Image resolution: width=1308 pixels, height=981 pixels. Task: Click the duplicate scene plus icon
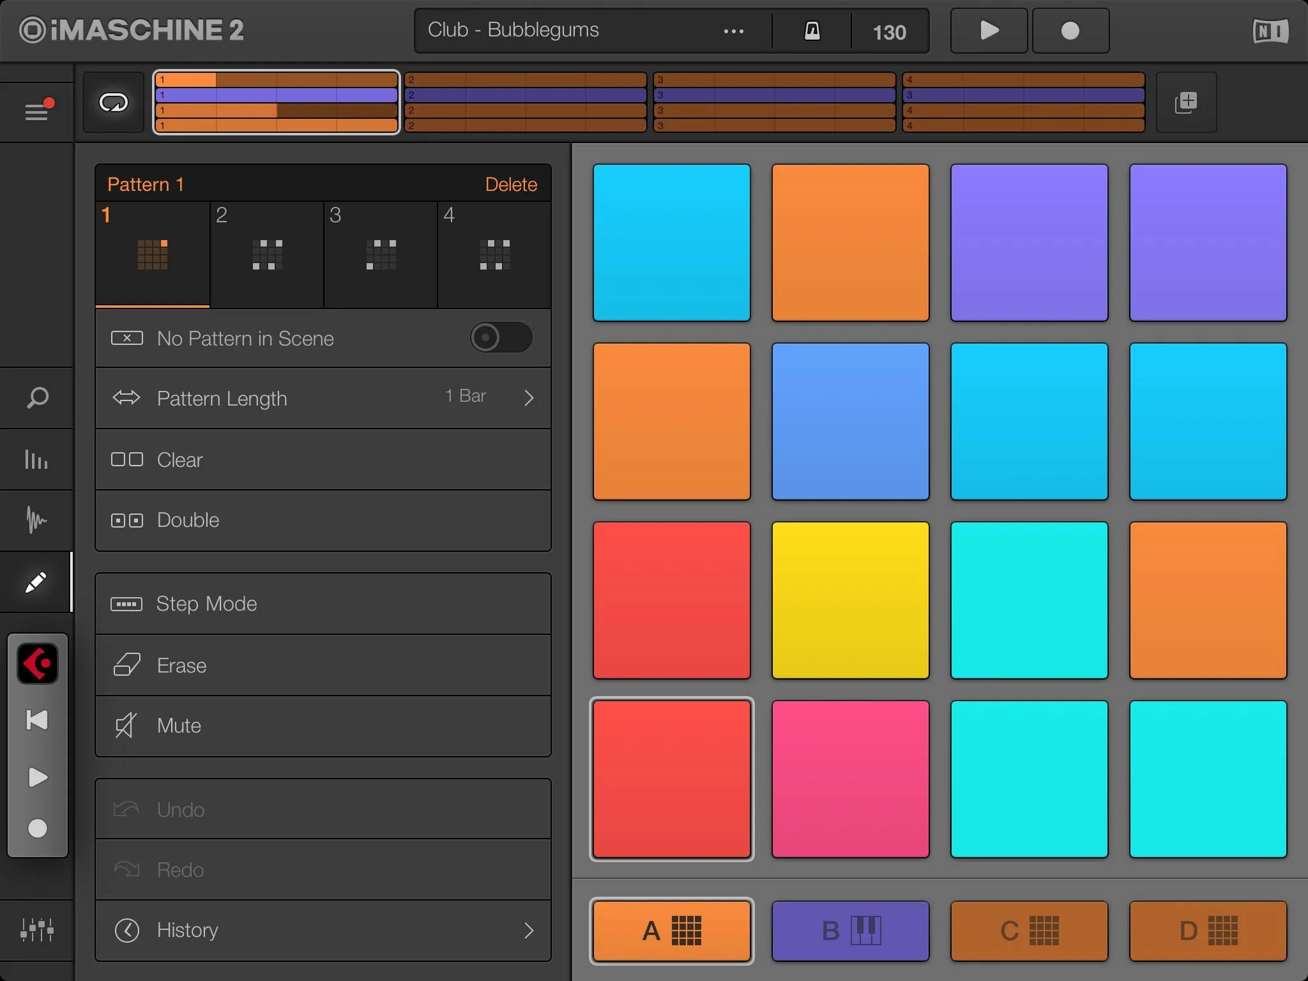1186,102
